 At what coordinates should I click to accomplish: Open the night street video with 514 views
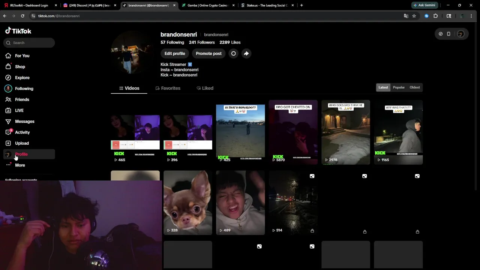pos(293,202)
